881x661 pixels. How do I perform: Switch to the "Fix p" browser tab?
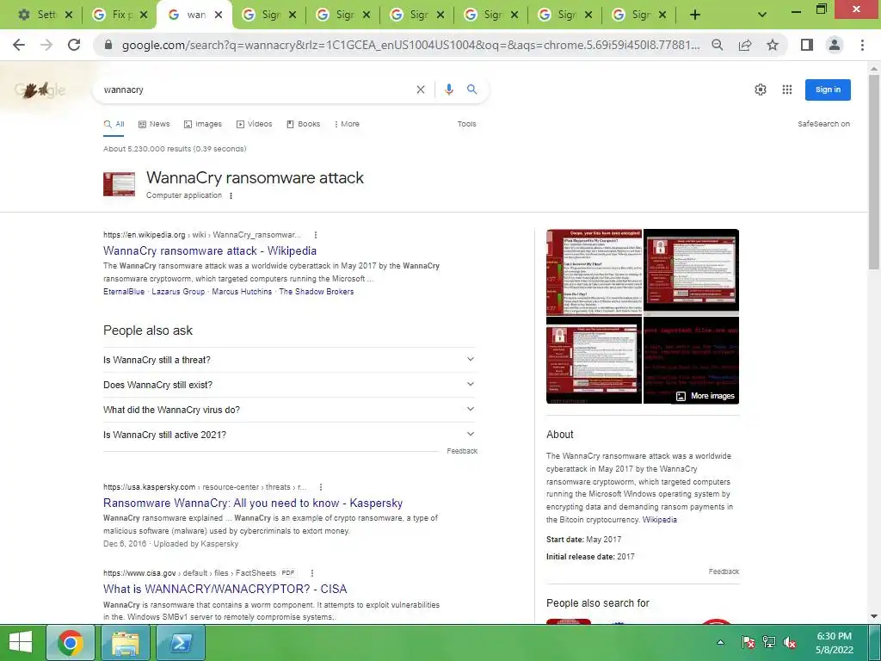119,15
